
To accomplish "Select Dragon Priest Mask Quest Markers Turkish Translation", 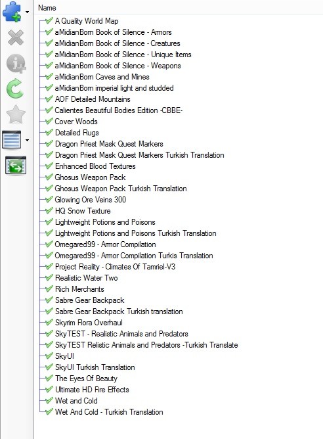I will point(140,155).
